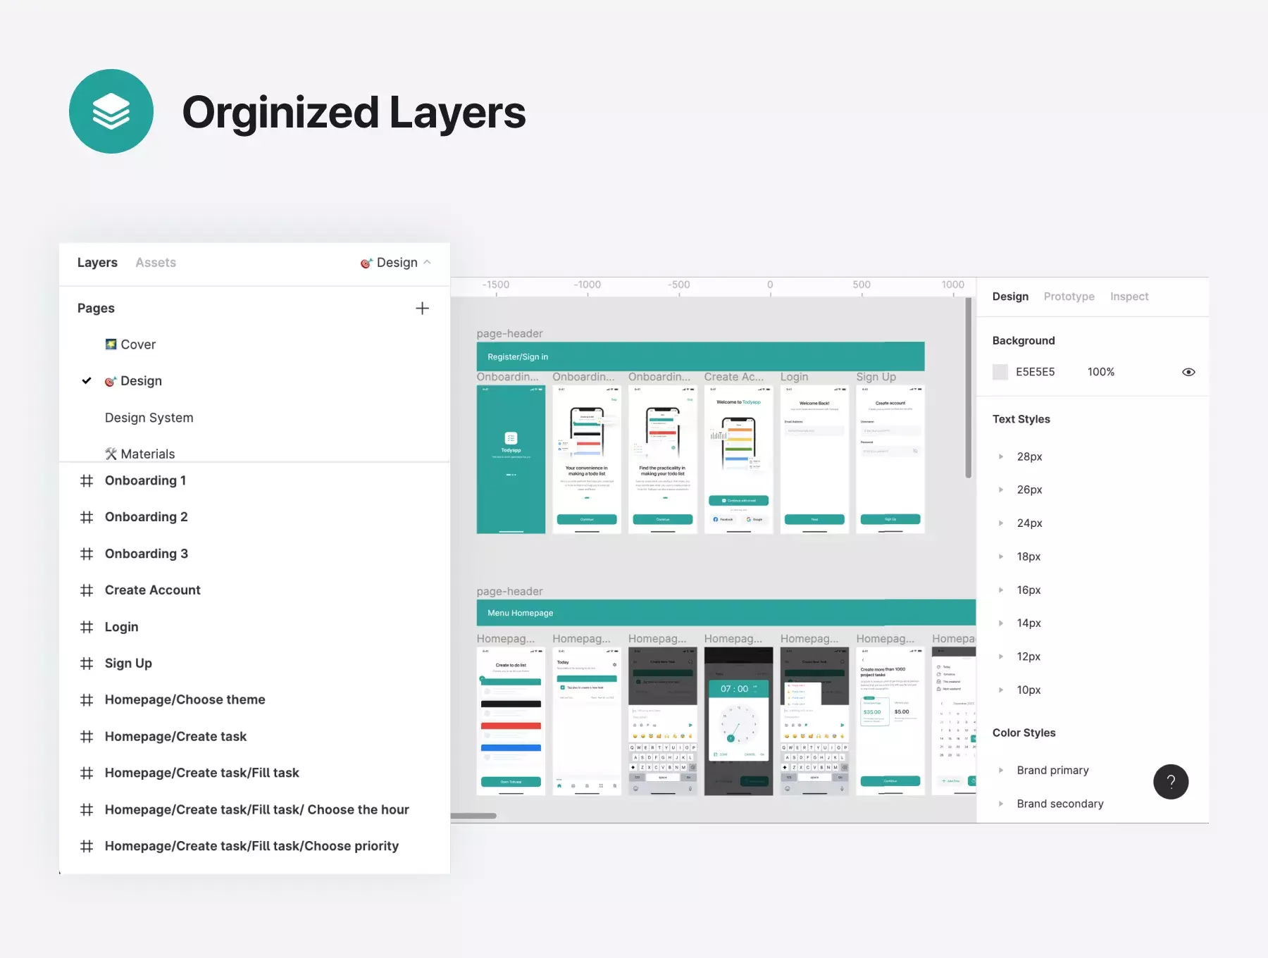Switch to the Layers tab
Viewport: 1268px width, 958px height.
pyautogui.click(x=97, y=263)
